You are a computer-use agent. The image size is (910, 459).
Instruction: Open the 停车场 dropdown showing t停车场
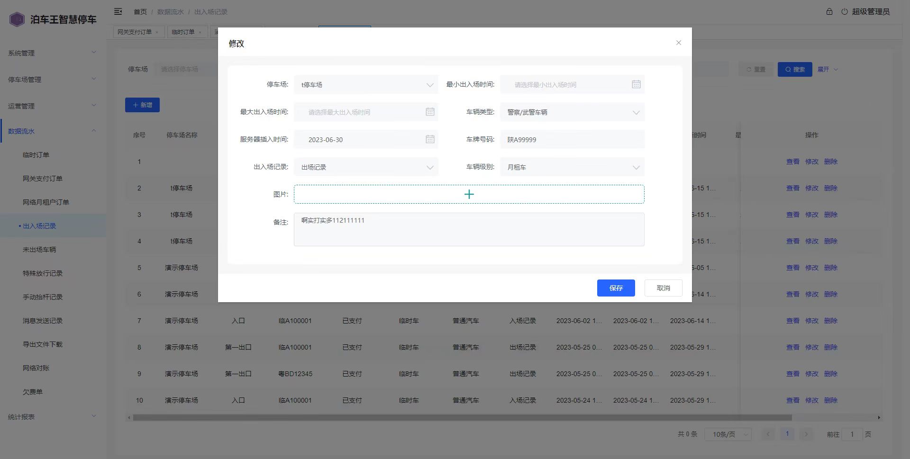click(366, 85)
